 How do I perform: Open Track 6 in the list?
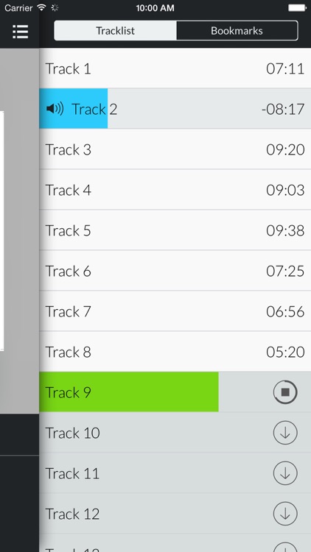(x=175, y=271)
